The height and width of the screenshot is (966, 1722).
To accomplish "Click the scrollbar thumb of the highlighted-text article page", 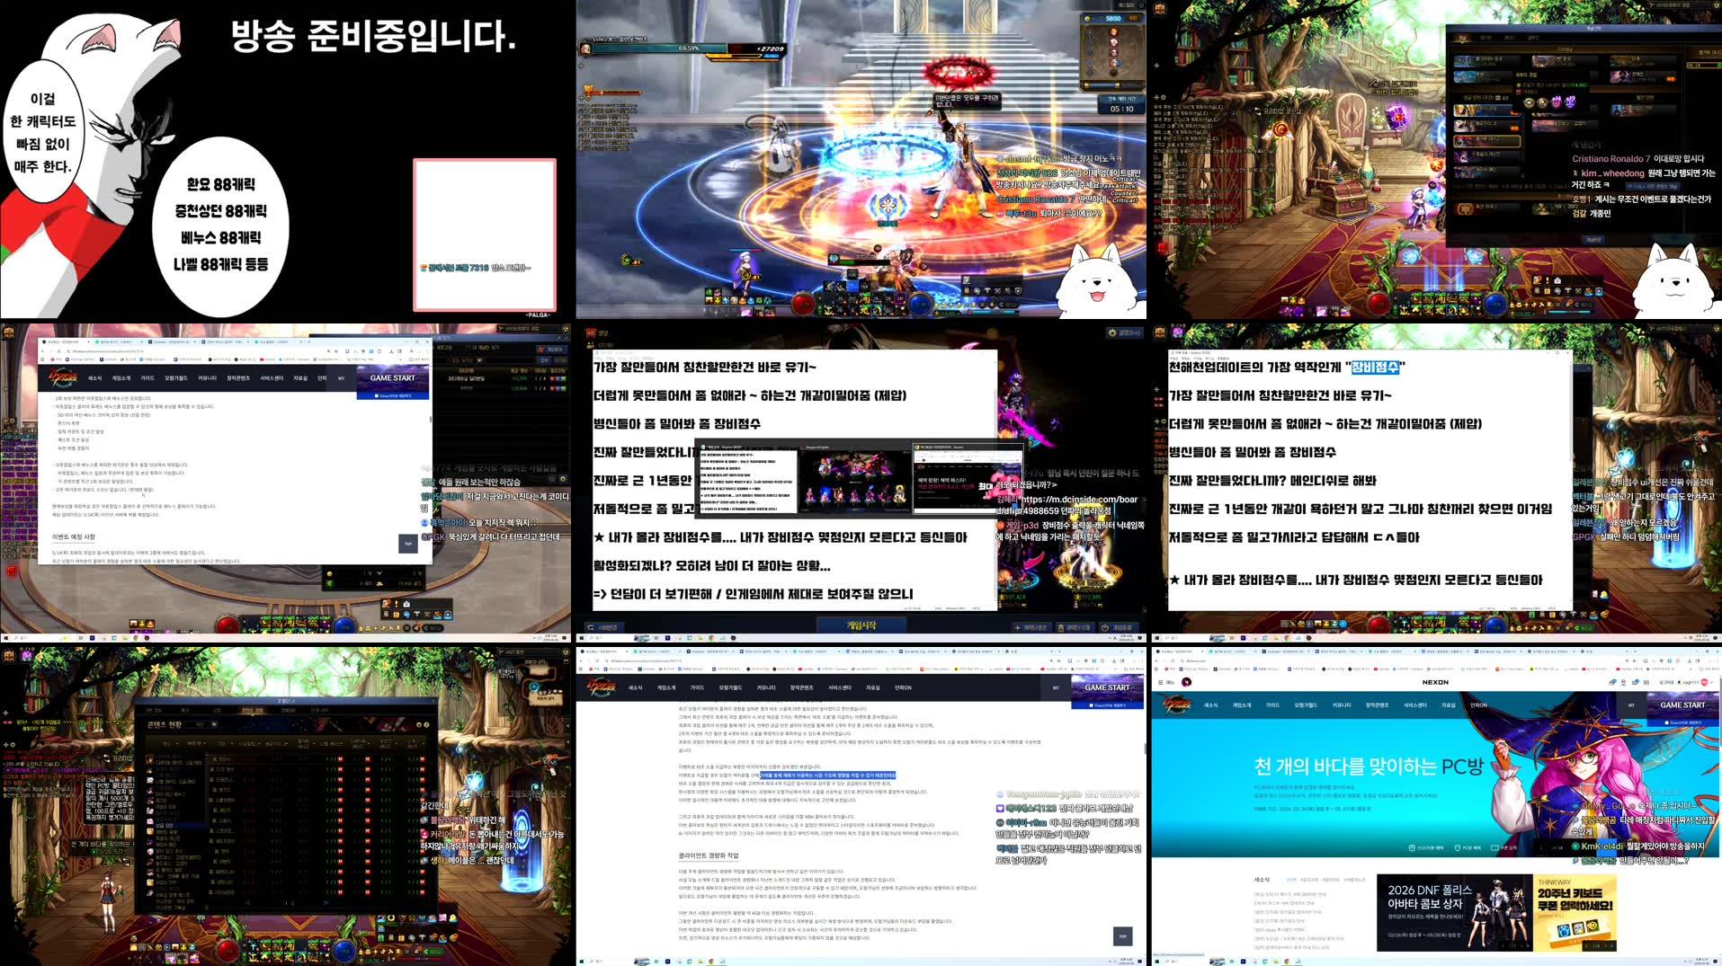I will coord(1144,748).
